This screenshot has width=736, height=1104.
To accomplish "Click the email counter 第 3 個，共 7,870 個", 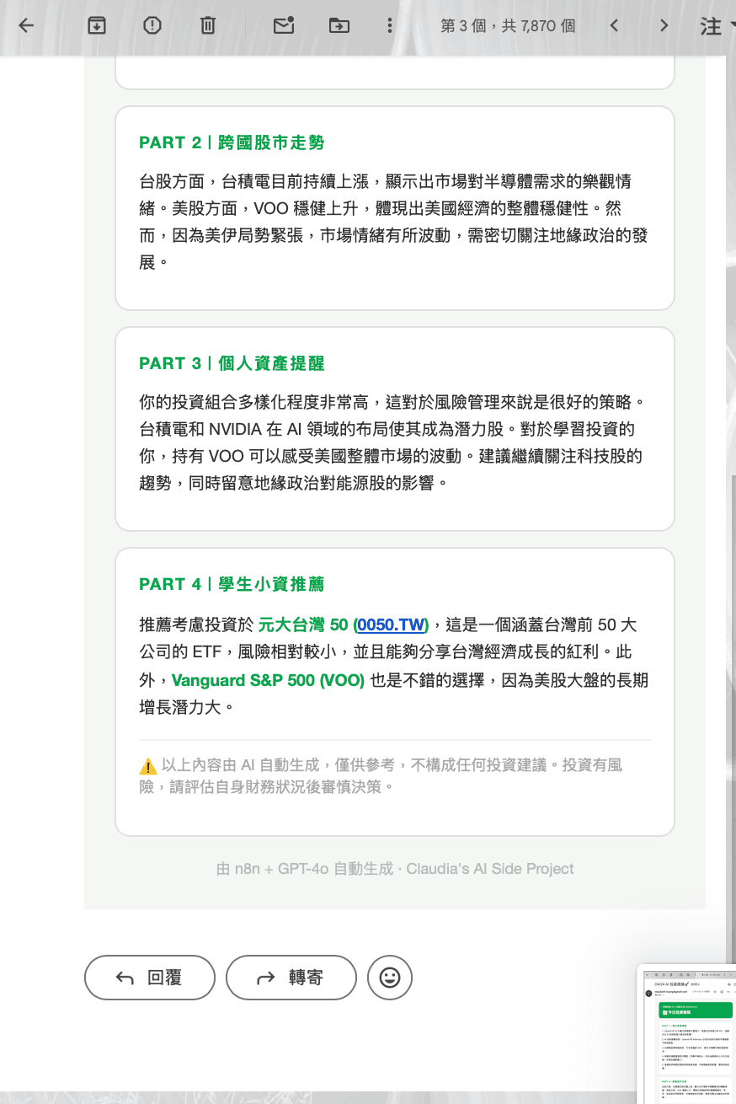I will point(507,26).
